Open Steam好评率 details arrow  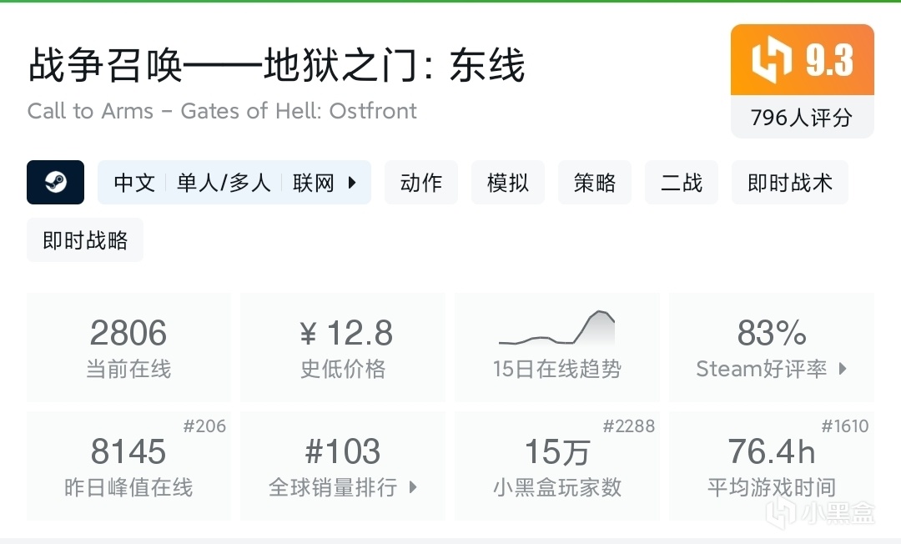[843, 369]
